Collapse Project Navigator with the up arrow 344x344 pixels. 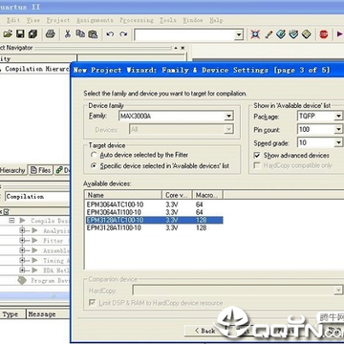(x=176, y=48)
